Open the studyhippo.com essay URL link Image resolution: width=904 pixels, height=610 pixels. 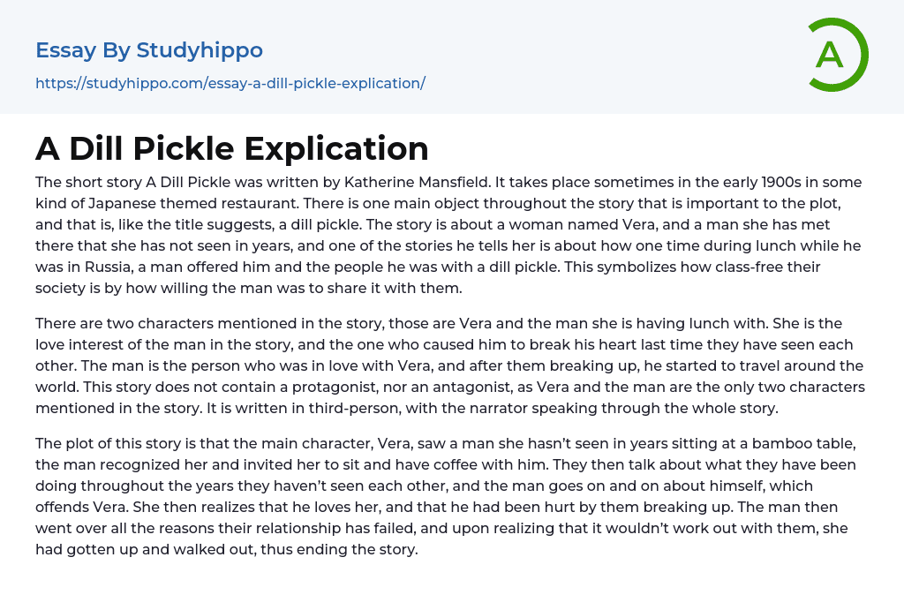pos(230,83)
